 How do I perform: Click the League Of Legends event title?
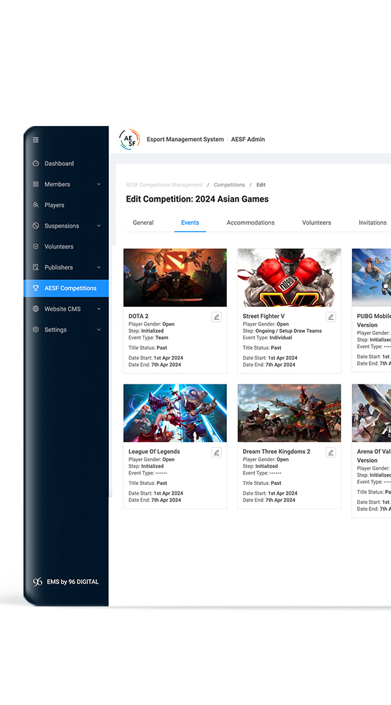[154, 452]
